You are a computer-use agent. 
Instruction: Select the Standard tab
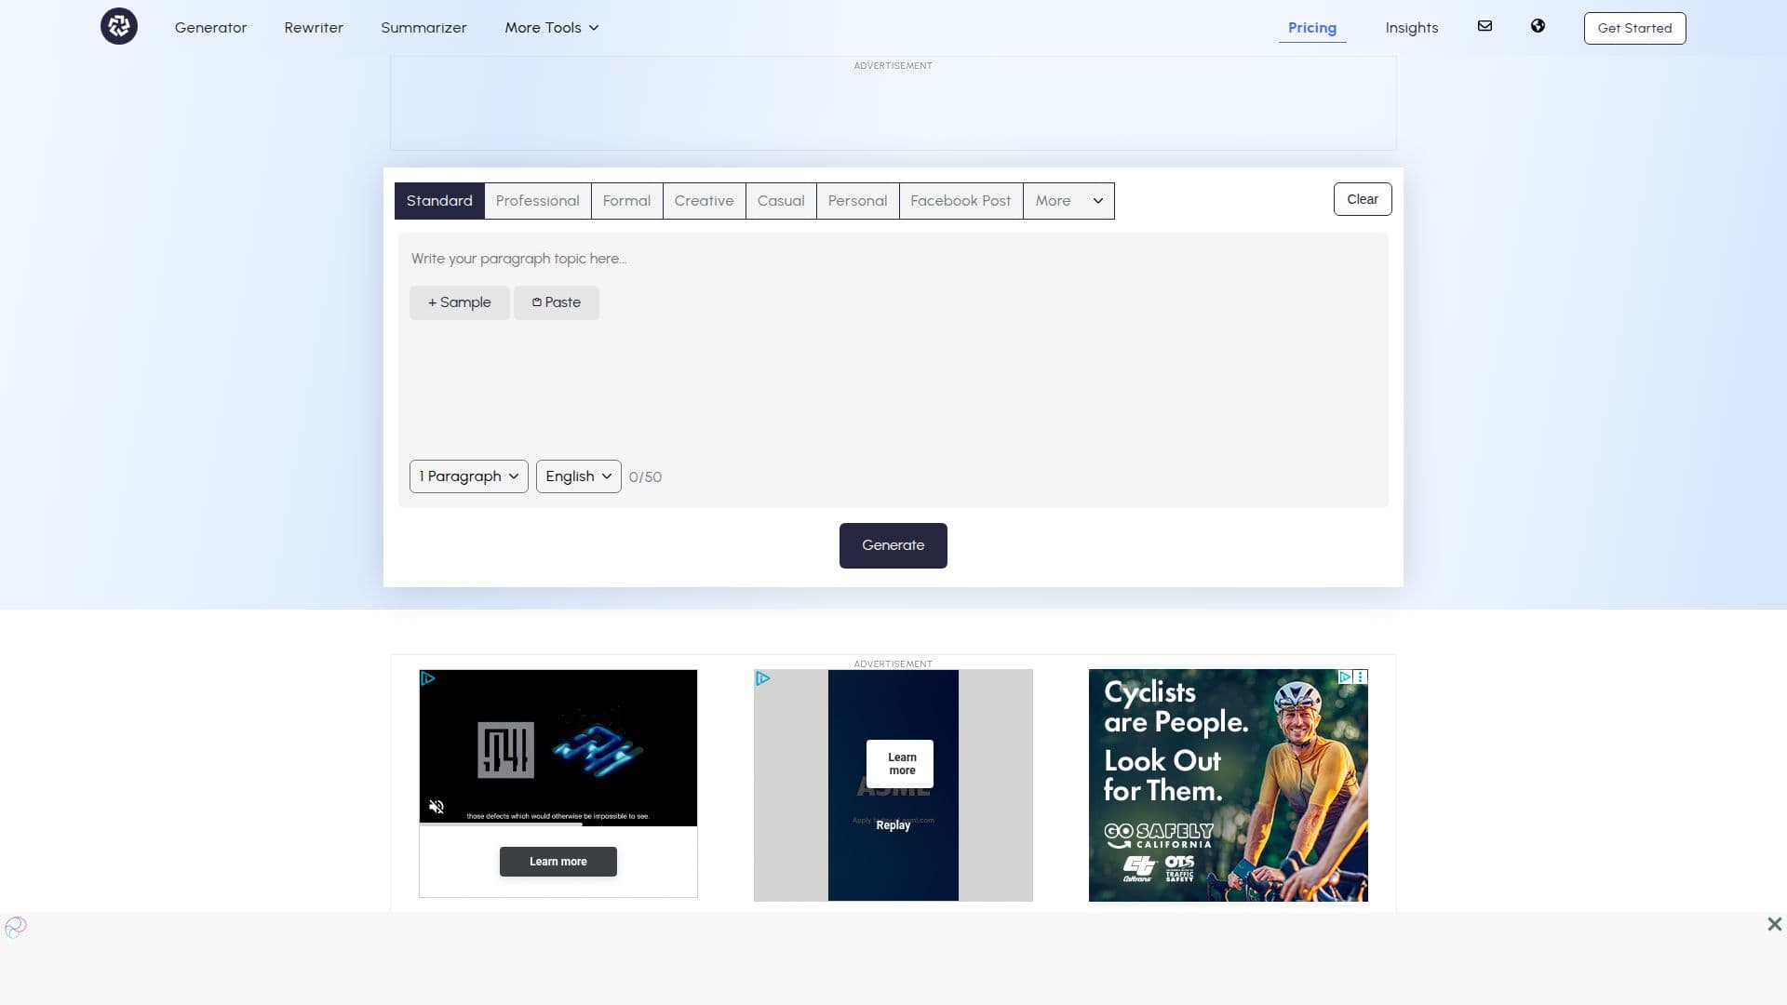pyautogui.click(x=439, y=201)
